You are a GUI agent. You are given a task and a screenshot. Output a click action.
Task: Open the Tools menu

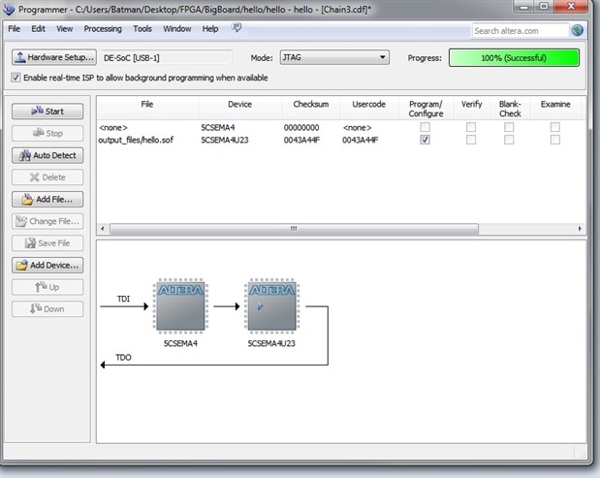coord(142,29)
